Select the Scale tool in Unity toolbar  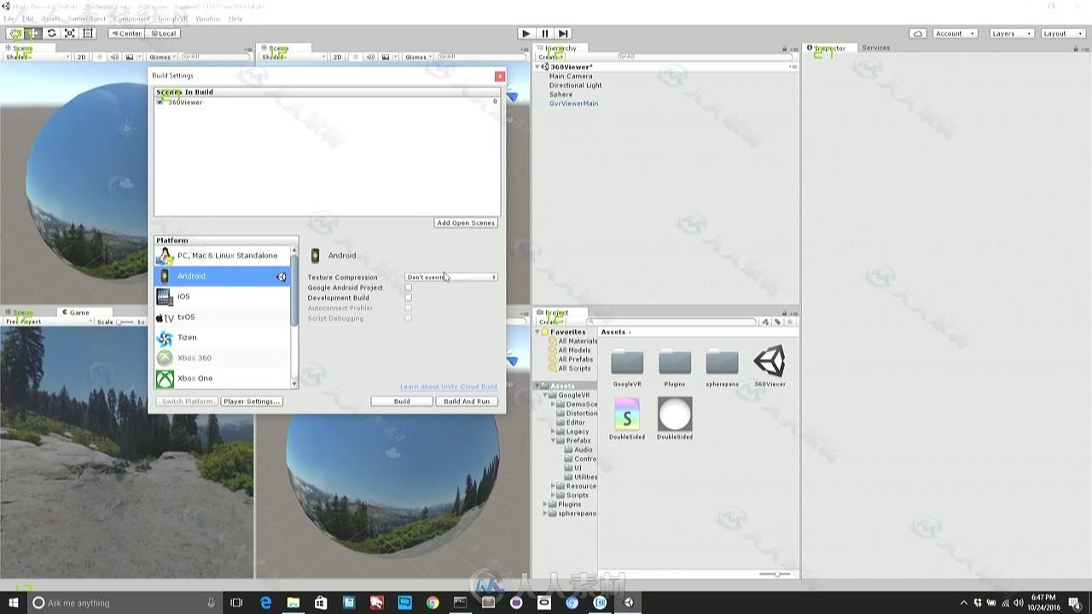[70, 33]
